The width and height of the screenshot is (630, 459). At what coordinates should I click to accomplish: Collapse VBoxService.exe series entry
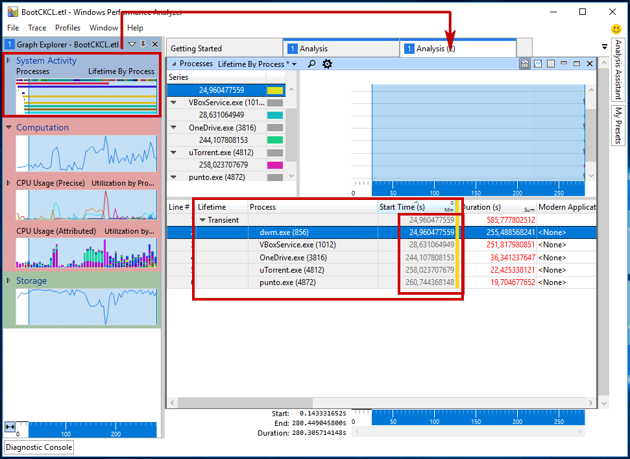174,103
